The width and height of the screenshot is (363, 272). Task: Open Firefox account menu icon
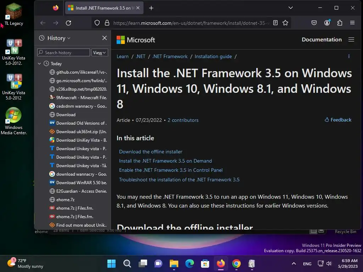click(327, 23)
